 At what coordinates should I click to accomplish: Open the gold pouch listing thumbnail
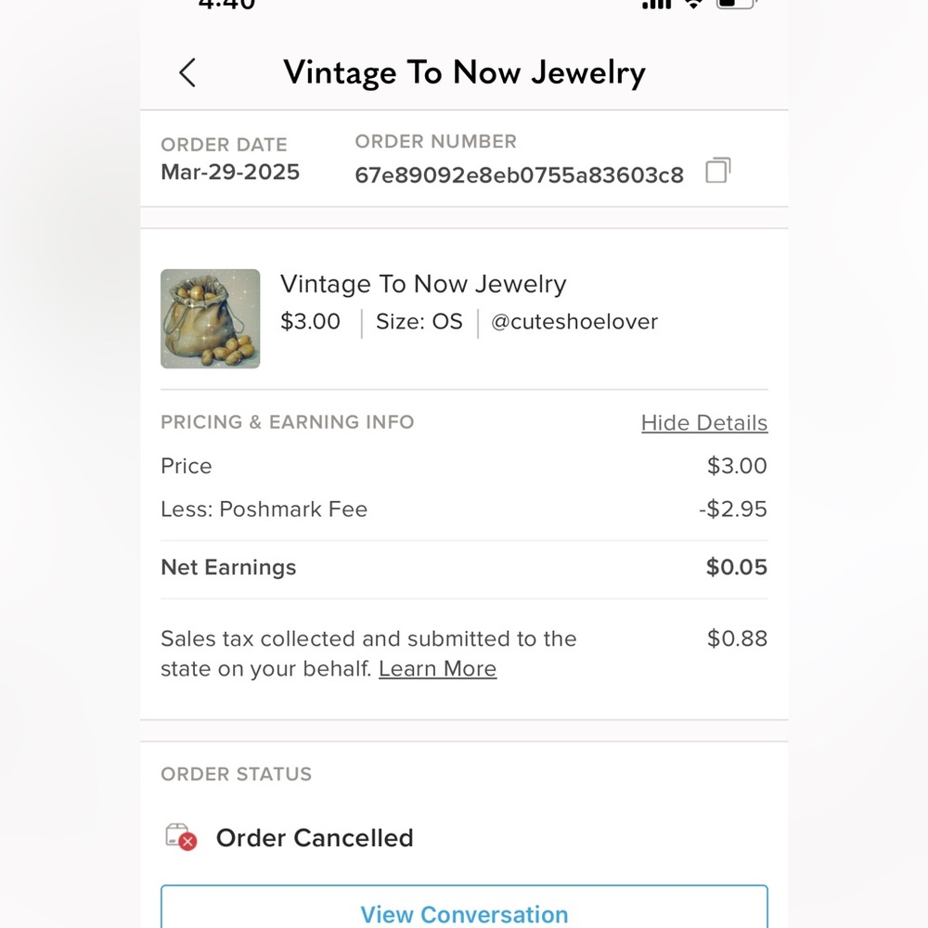pos(210,319)
